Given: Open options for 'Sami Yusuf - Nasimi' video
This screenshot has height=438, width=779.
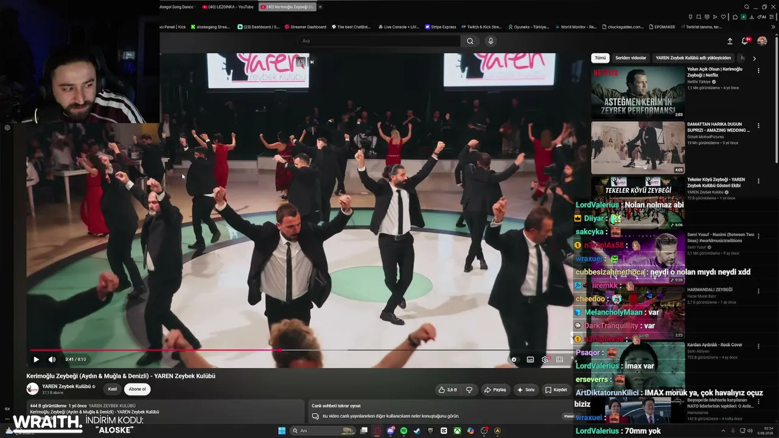Looking at the screenshot, I should 758,235.
